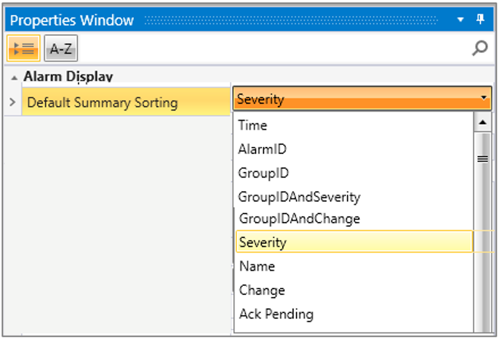The image size is (498, 338).
Task: Close the Severity combo box dropdown arrow
Action: click(484, 99)
